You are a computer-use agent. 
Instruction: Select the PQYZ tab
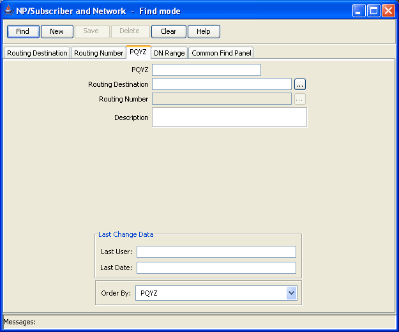tap(139, 52)
